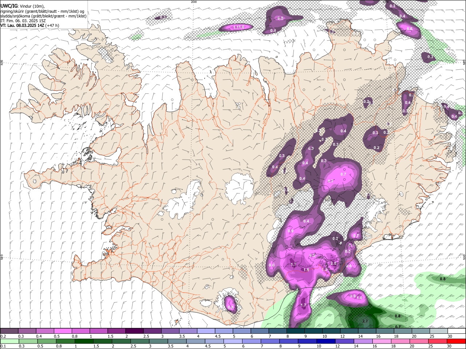Screen dimensions: 466x349
Task: Click the bright red rain swatch after 30
Action: coord(457,341)
